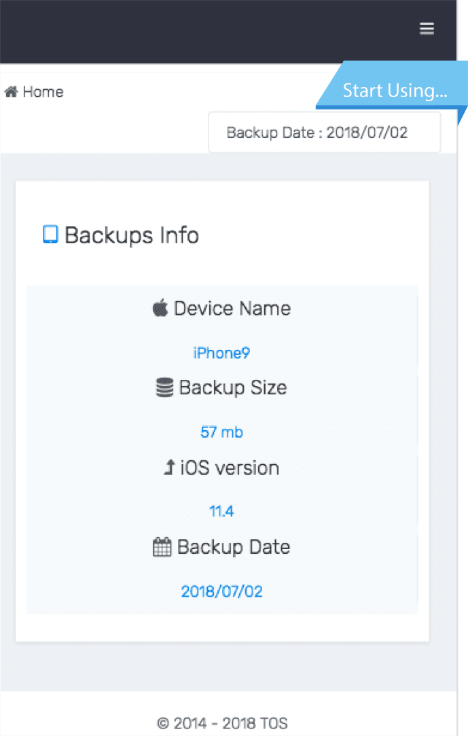Click the Device Name label
The width and height of the screenshot is (468, 736).
[x=232, y=309]
